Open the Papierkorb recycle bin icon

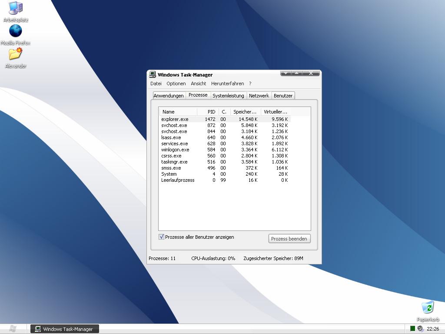428,307
